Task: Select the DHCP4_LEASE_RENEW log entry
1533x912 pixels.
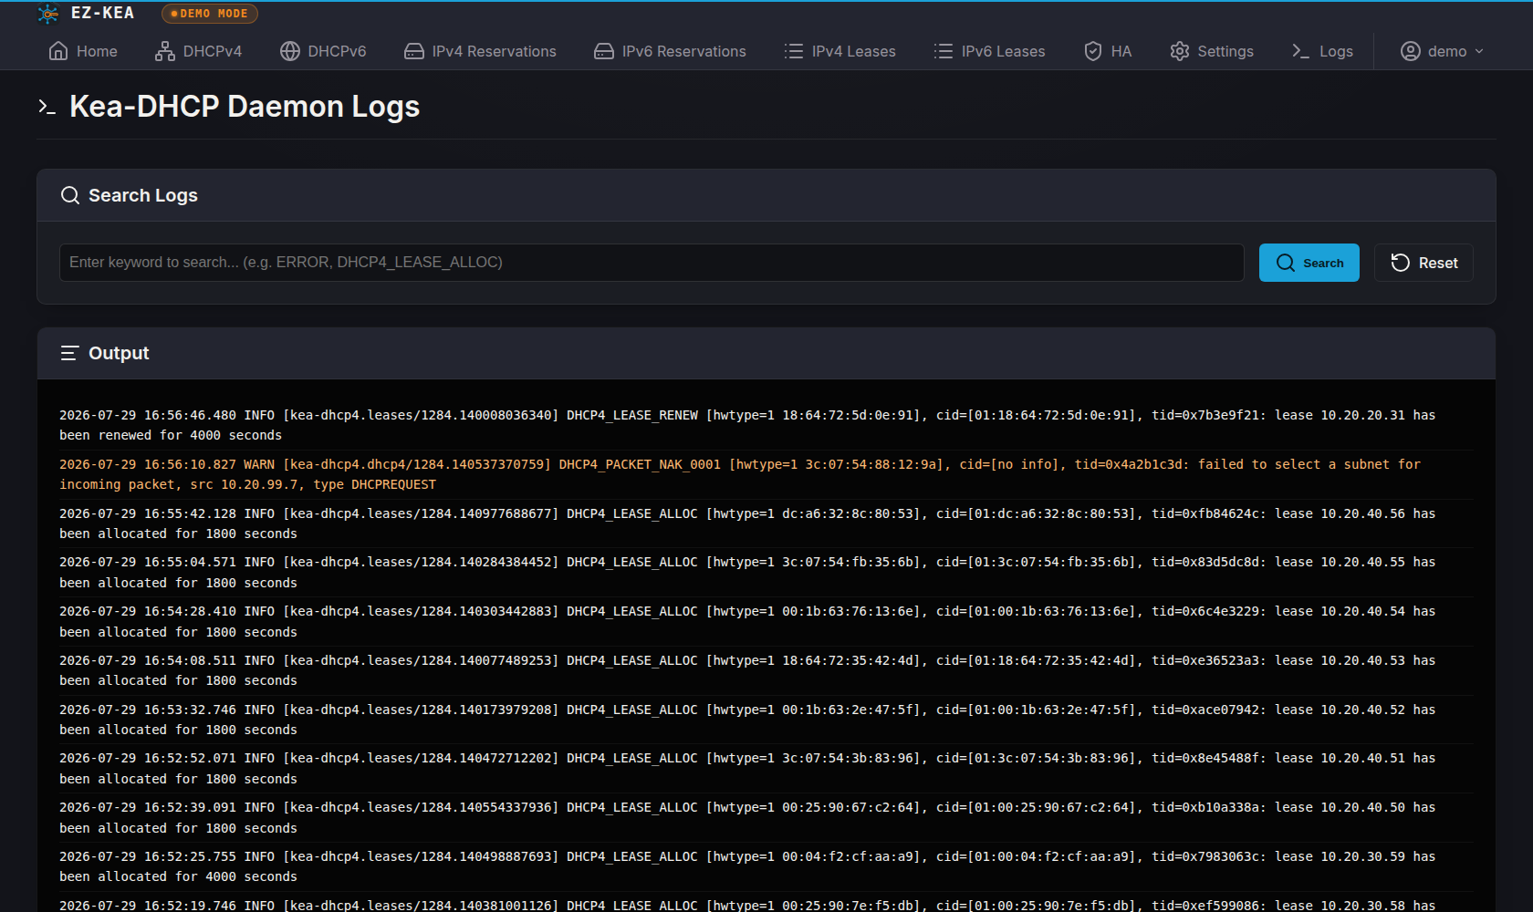Action: 766,425
